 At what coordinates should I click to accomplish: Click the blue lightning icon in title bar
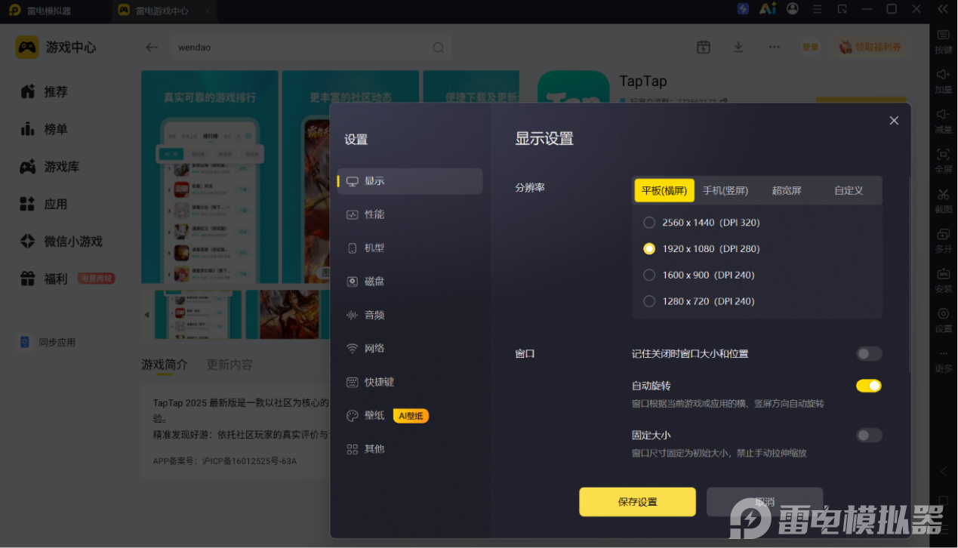743,9
